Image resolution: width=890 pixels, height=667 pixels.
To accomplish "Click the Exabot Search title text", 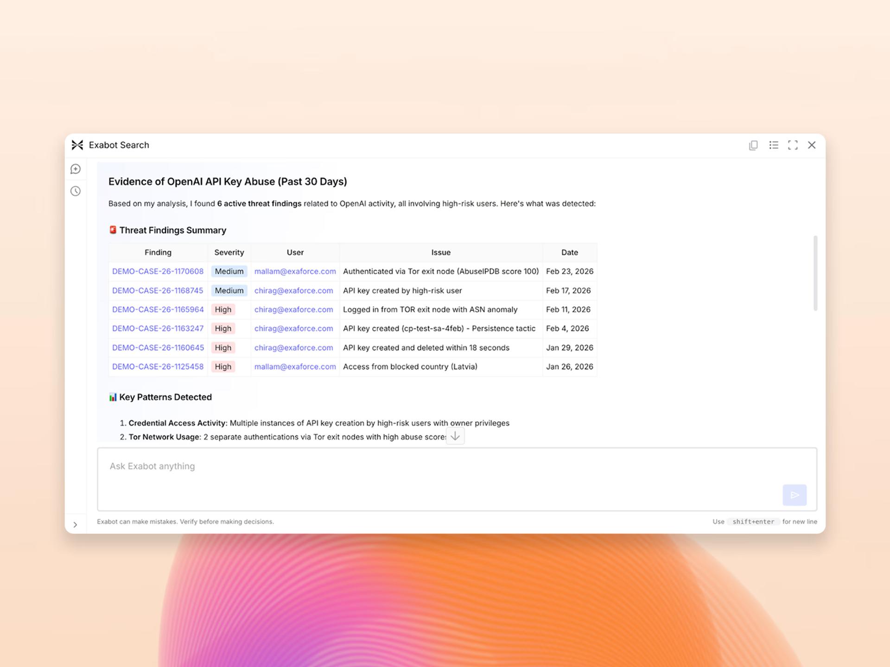I will (x=119, y=145).
